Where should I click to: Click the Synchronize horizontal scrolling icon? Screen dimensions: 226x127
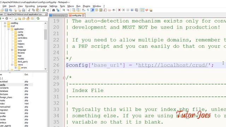point(78,10)
